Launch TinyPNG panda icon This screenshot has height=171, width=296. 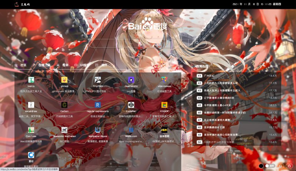click(x=98, y=80)
